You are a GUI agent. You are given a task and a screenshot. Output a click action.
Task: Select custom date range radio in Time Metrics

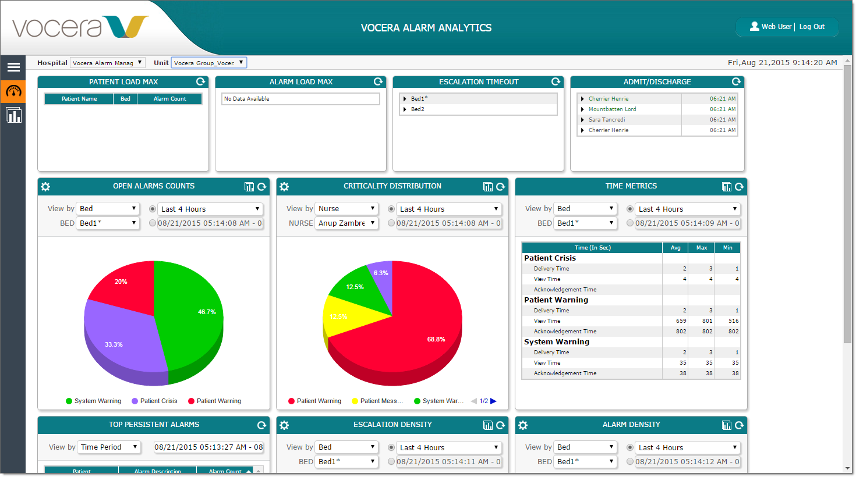click(x=630, y=223)
